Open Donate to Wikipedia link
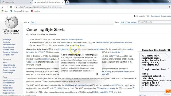The height and width of the screenshot is (96, 171). [x=10, y=52]
